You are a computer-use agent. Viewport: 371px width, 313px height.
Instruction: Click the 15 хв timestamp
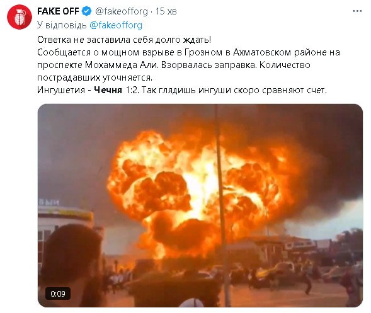pos(166,11)
